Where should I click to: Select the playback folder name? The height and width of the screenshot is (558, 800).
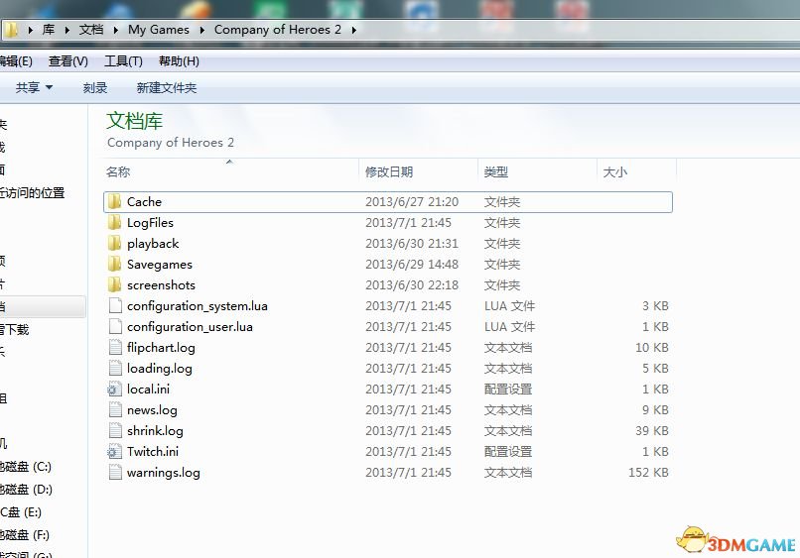pyautogui.click(x=153, y=244)
